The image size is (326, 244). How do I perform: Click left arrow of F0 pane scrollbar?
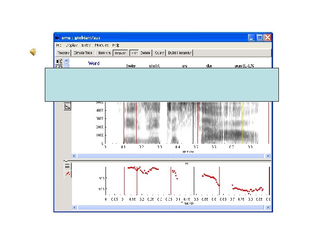tap(74, 207)
